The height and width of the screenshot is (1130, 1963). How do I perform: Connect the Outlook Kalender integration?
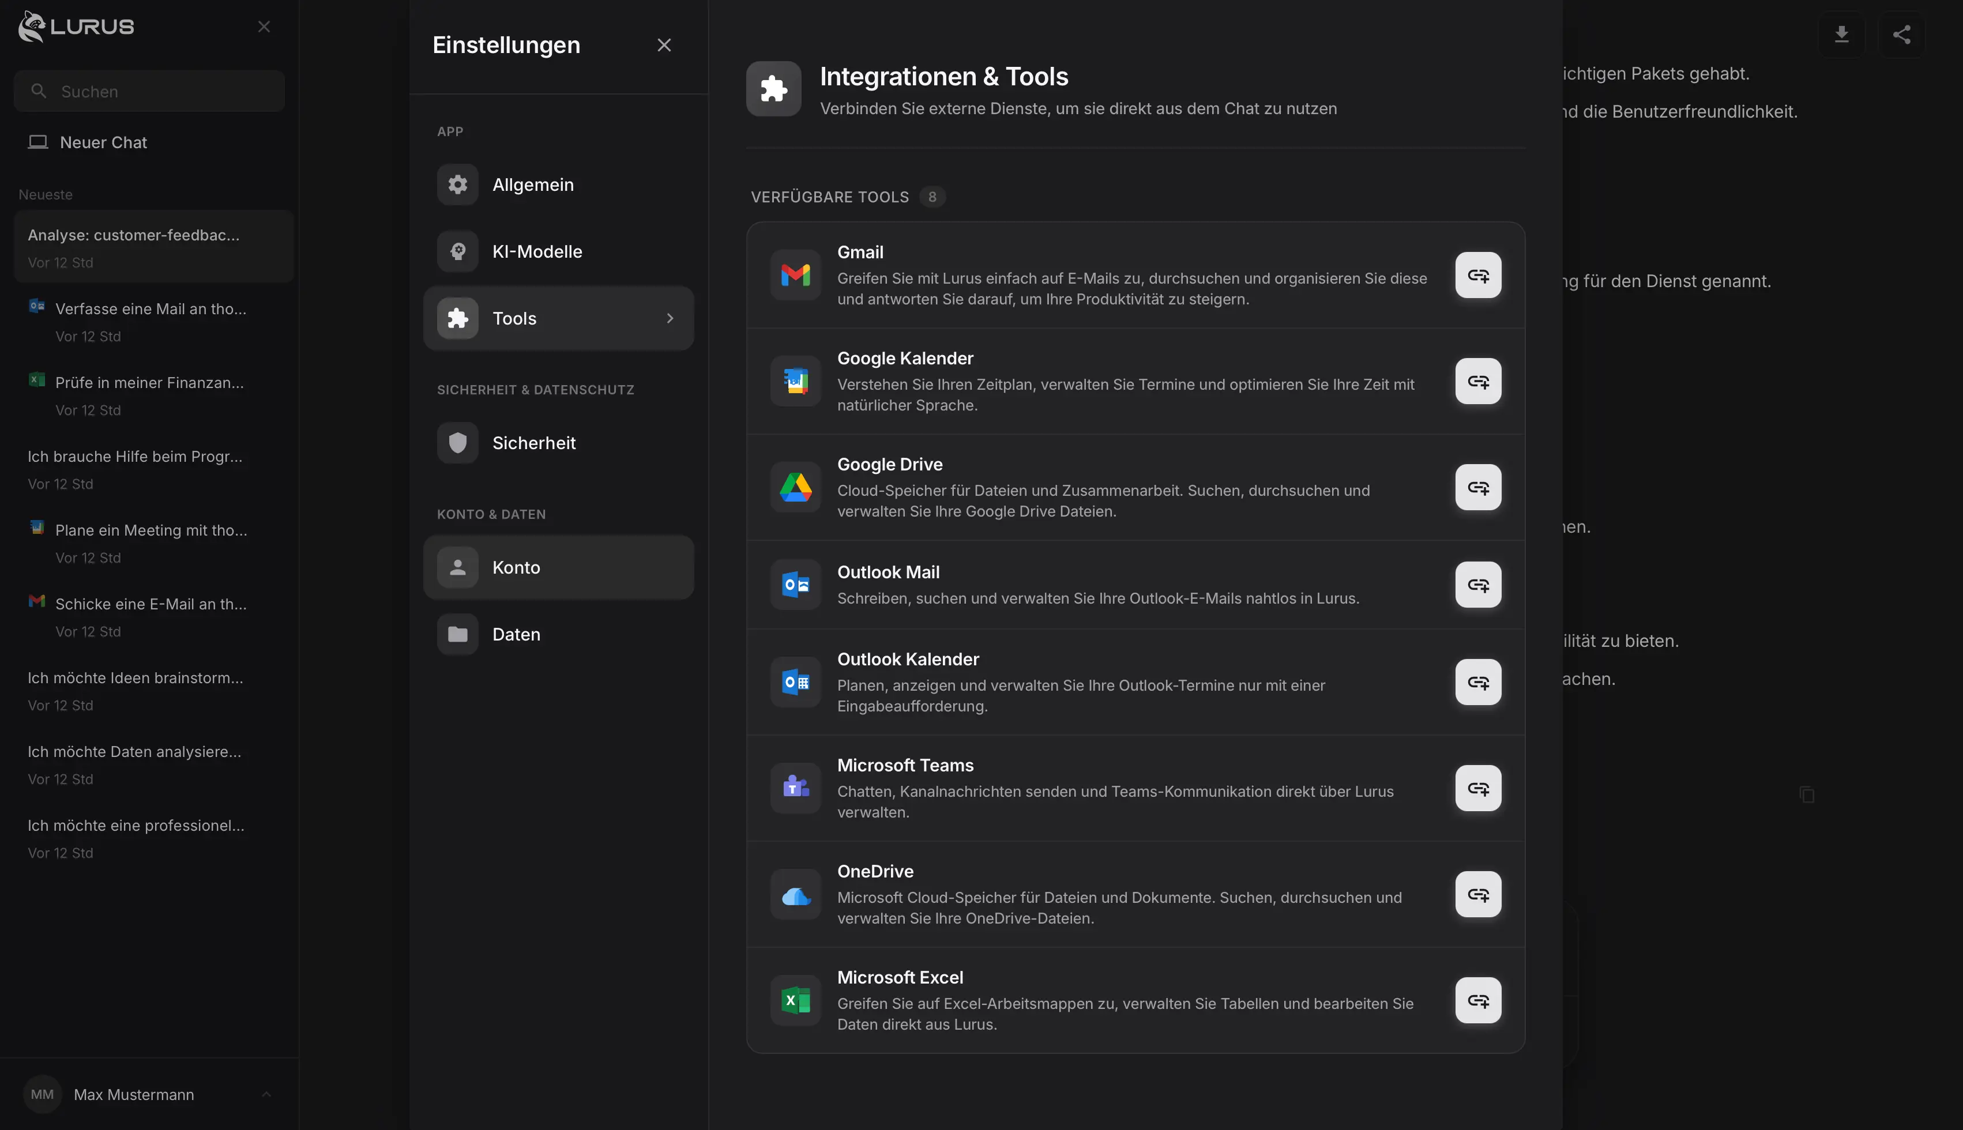pos(1478,682)
